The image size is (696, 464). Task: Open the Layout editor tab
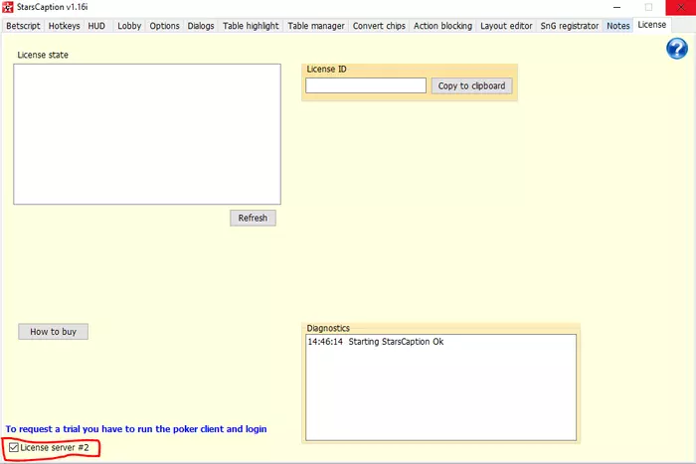506,26
